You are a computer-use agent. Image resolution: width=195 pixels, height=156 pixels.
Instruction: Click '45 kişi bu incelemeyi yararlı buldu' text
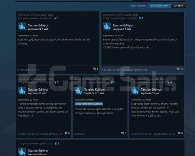point(148,79)
